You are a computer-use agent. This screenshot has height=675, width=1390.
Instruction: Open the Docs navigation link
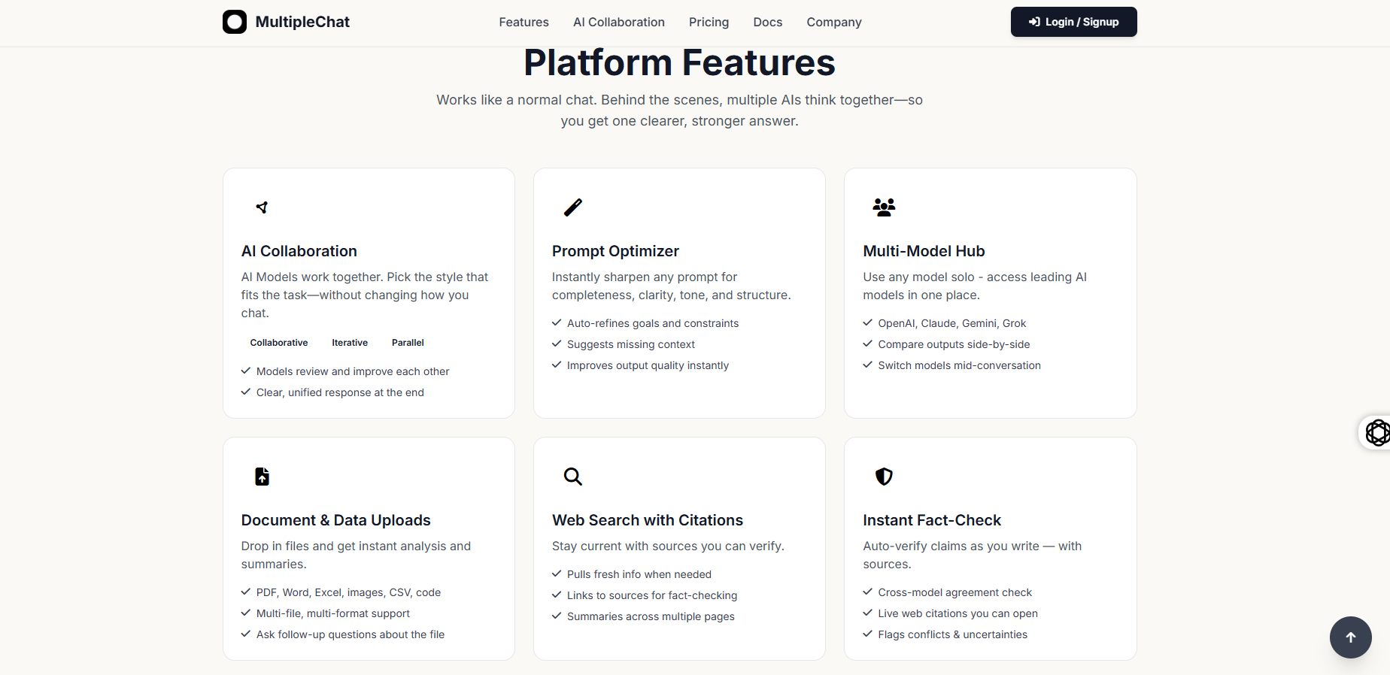pos(767,23)
